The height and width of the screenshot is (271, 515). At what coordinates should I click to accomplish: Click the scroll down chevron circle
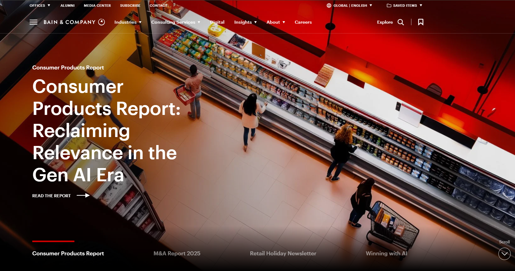pyautogui.click(x=504, y=254)
